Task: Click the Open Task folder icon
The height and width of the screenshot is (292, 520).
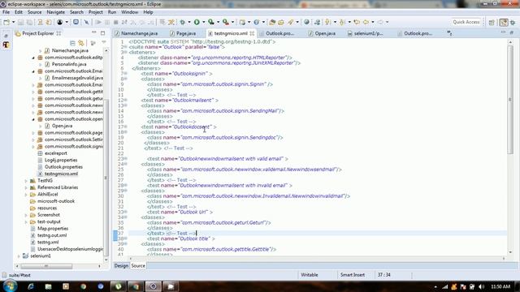Action: pyautogui.click(x=281, y=22)
